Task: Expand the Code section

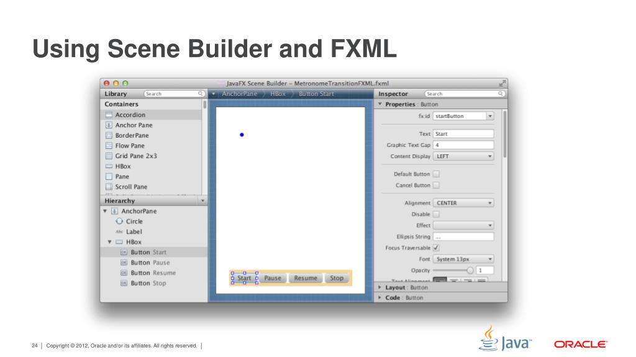Action: click(x=380, y=297)
